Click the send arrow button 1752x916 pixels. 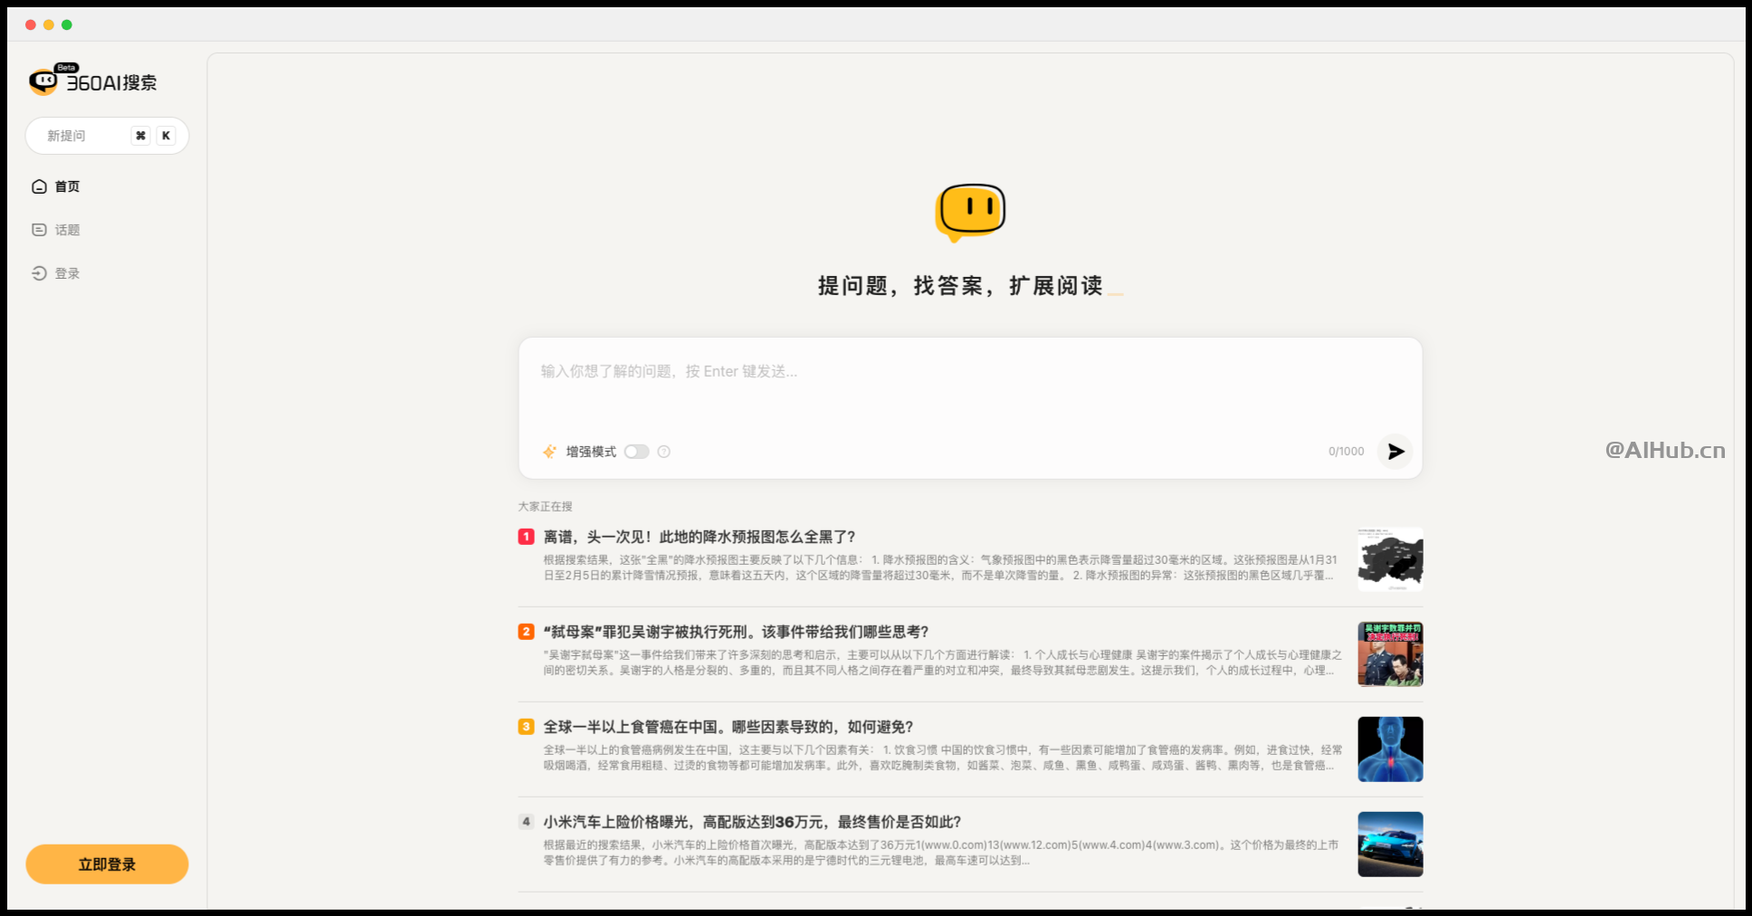point(1395,451)
